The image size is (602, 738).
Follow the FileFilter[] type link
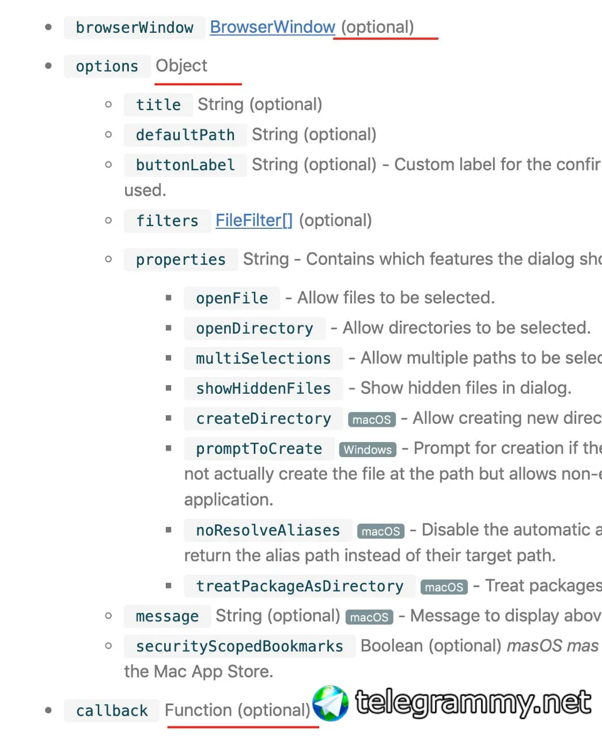click(254, 220)
